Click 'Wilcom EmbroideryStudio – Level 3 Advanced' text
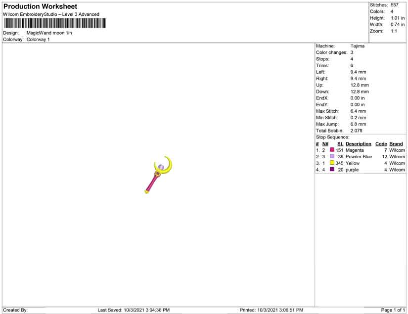 point(51,14)
